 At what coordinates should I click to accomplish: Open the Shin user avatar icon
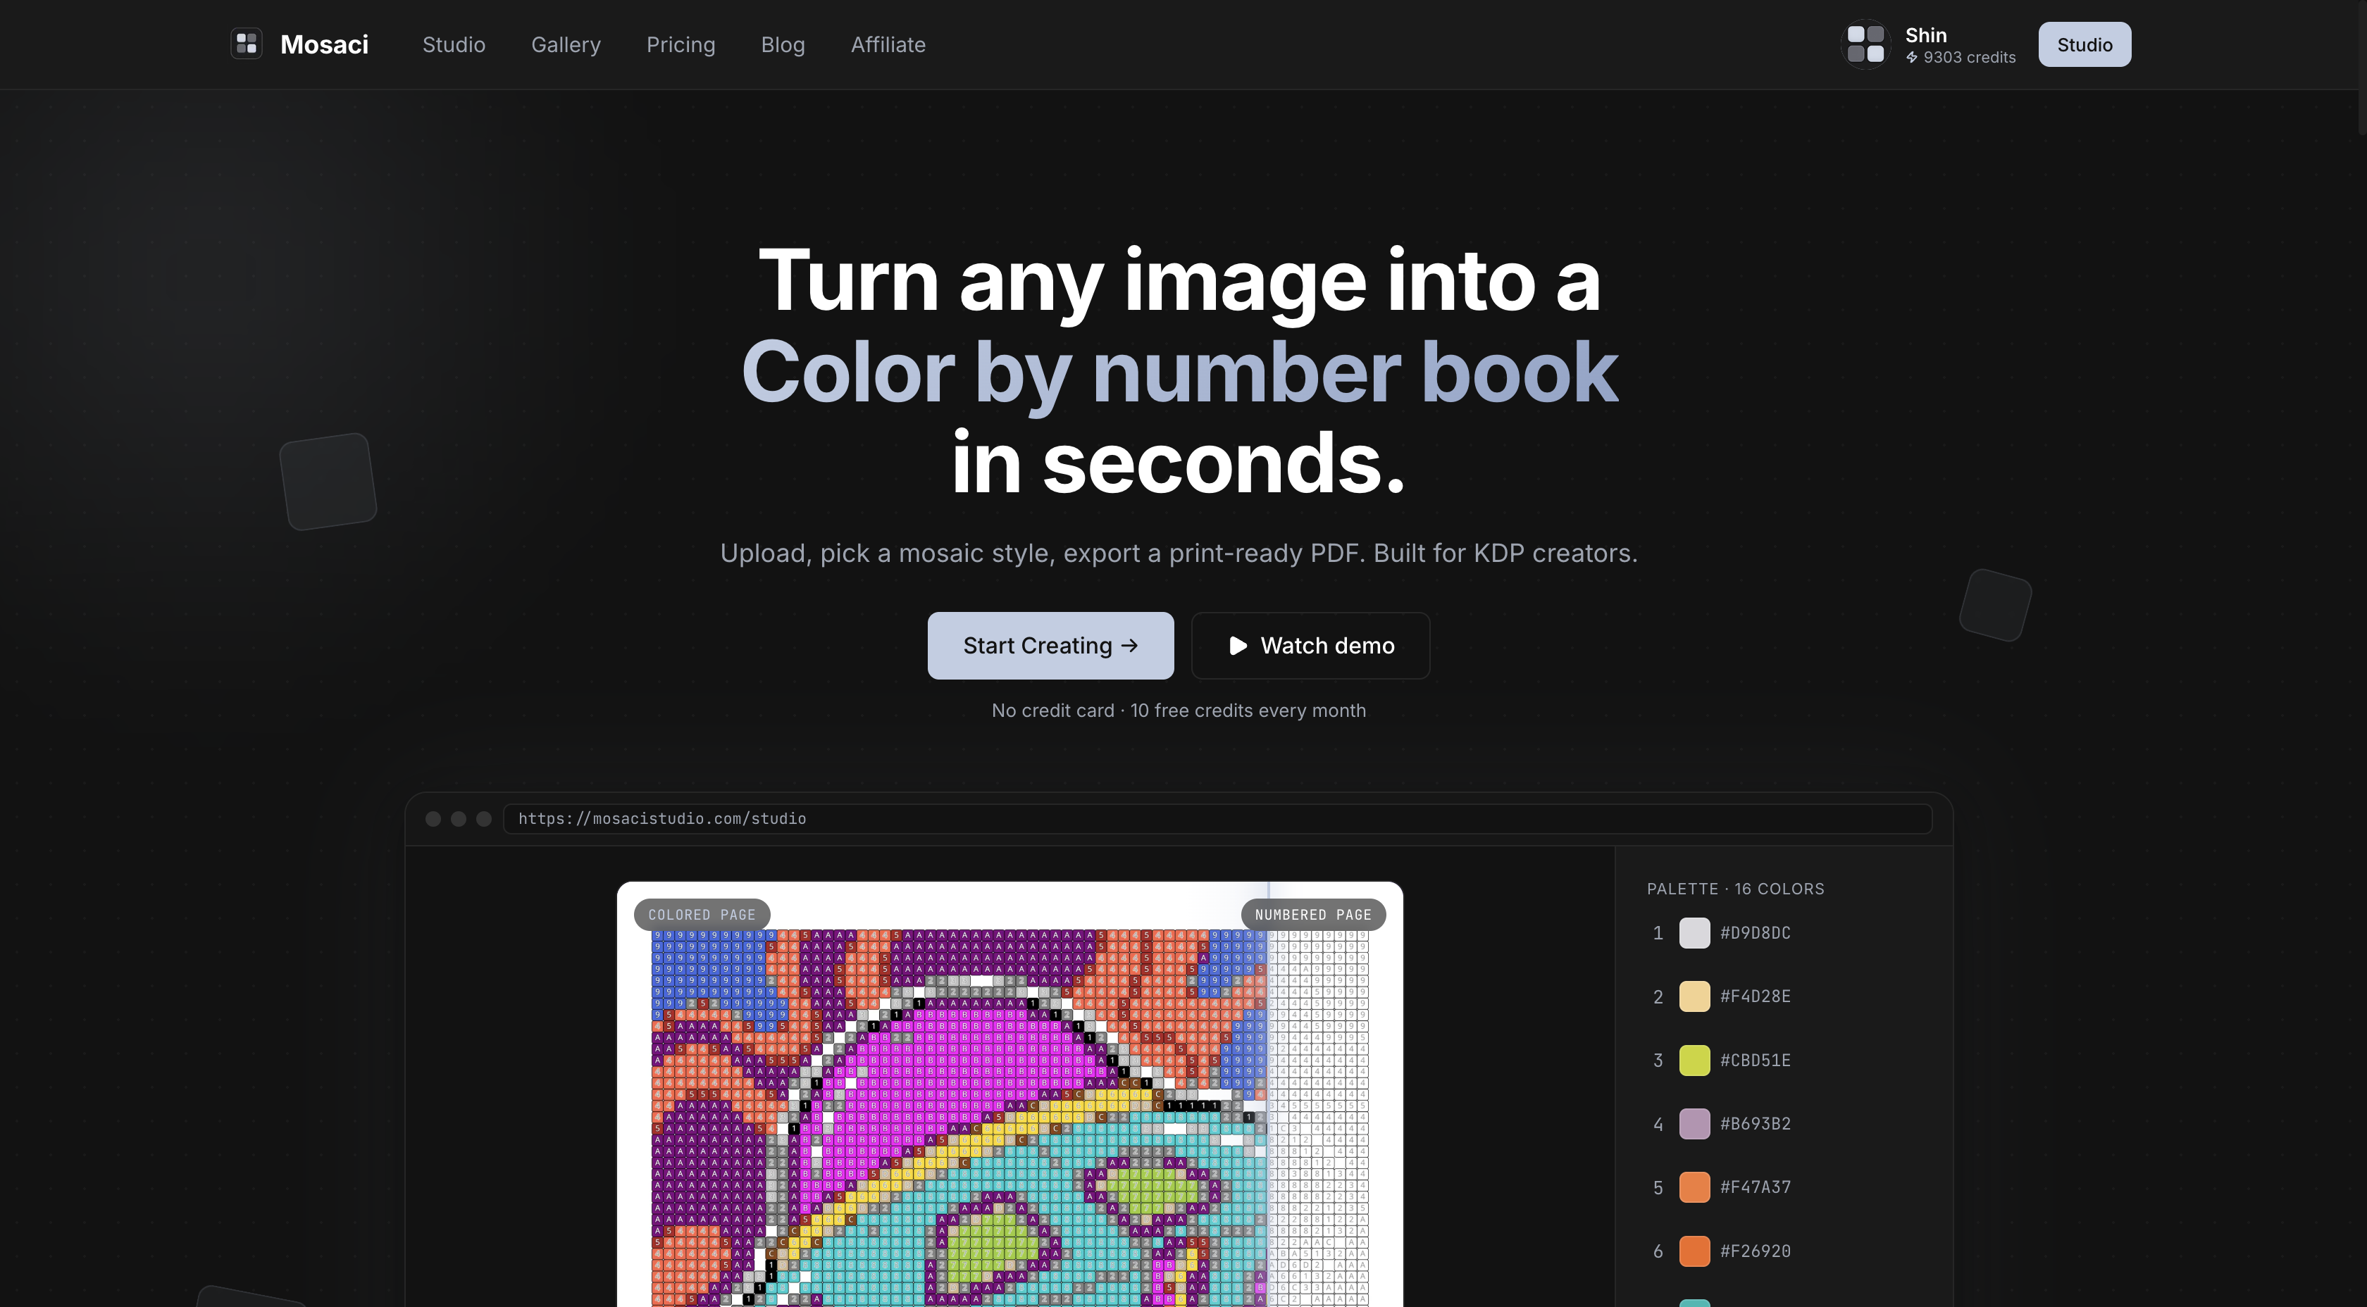pyautogui.click(x=1865, y=44)
